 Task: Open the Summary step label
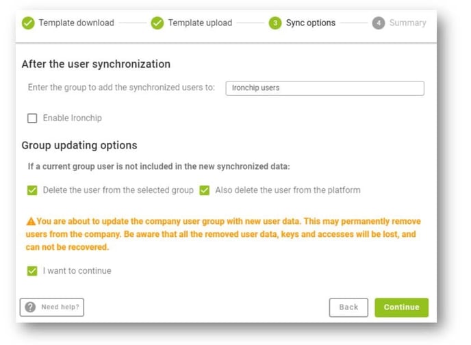click(407, 23)
